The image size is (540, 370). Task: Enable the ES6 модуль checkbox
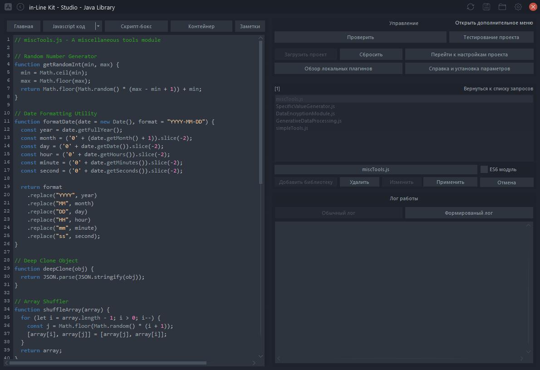click(484, 169)
